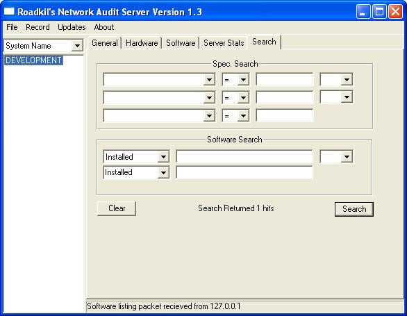Screen dimensions: 407x316
Task: Switch to the Hardware tab
Action: 142,43
